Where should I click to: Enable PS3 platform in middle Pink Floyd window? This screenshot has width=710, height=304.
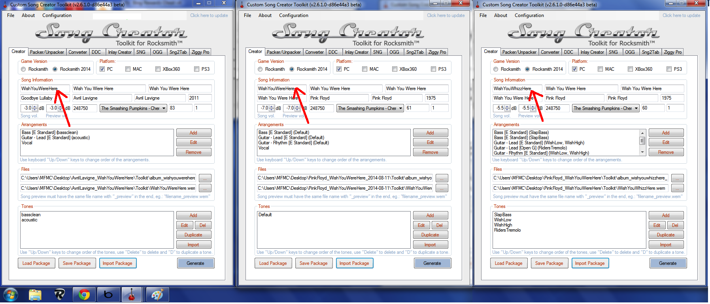tap(433, 69)
